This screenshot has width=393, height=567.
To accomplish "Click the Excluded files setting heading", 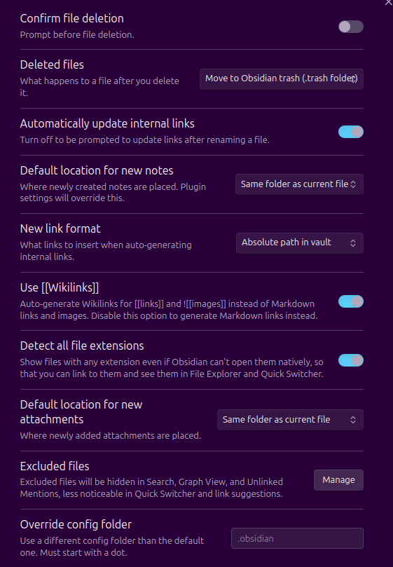I will [x=55, y=466].
